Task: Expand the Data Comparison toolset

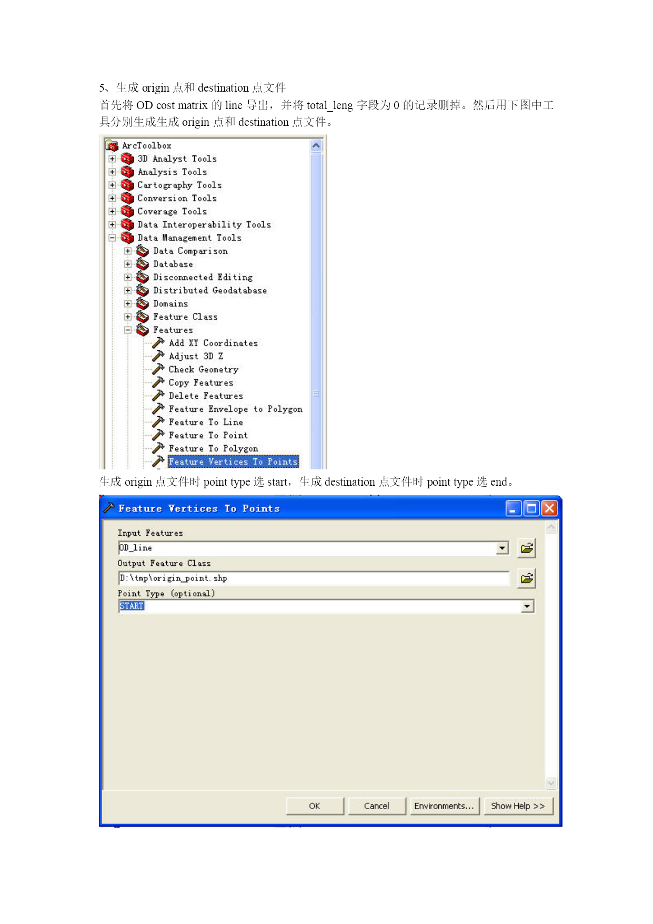Action: pyautogui.click(x=128, y=251)
